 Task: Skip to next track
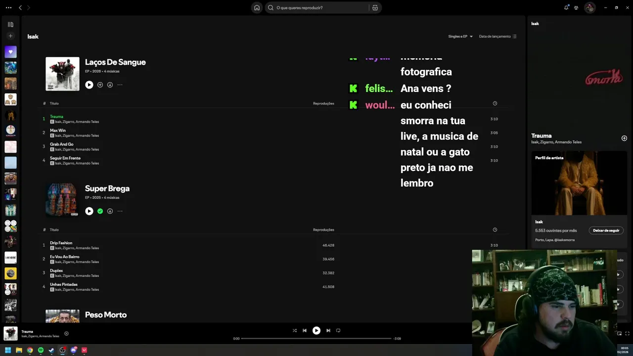pos(328,330)
